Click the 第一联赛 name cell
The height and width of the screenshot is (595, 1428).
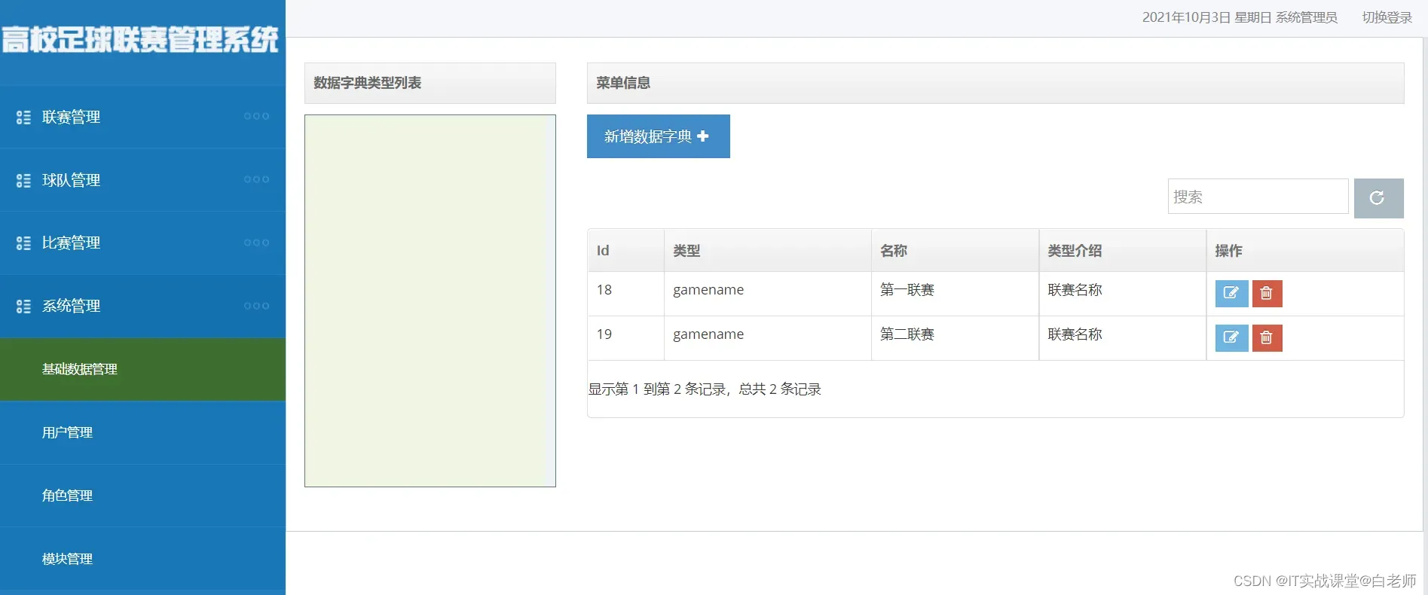point(955,294)
